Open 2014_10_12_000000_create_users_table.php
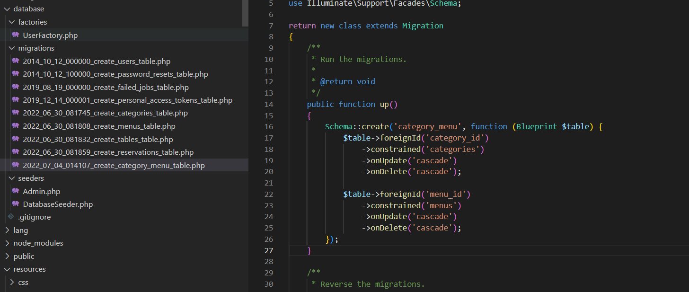689x292 pixels. [x=97, y=61]
